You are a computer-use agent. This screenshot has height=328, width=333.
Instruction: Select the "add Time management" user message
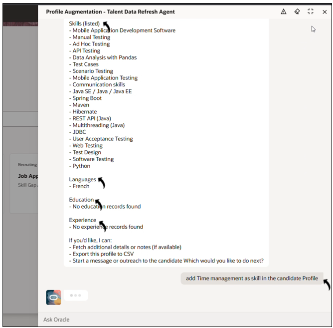(x=252, y=279)
